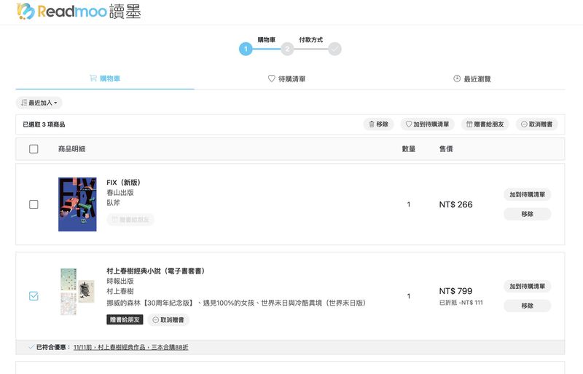Click the 售價 column header

click(446, 149)
